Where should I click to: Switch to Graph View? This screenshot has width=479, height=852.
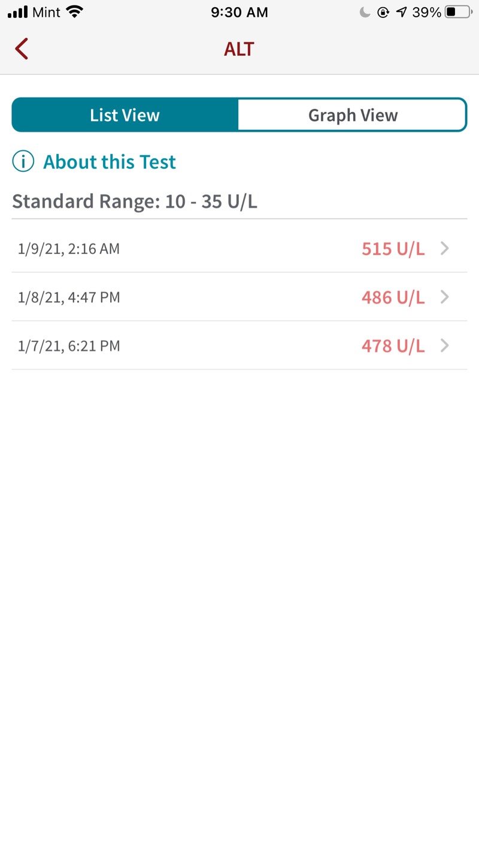coord(352,115)
